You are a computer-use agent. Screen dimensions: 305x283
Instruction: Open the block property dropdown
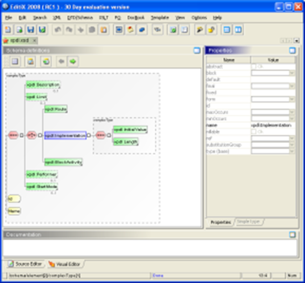coord(292,73)
